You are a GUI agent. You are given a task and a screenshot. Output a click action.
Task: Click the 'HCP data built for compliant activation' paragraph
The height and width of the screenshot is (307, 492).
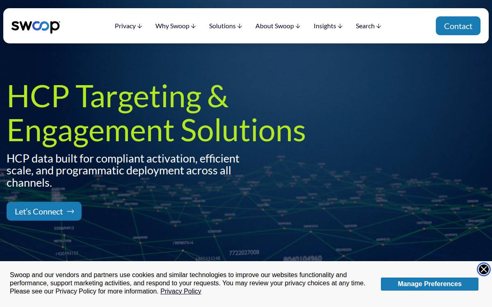123,170
